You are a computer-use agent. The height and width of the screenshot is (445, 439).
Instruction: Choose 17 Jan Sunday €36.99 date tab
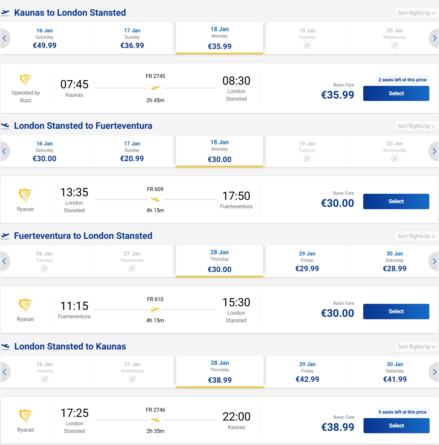point(132,38)
